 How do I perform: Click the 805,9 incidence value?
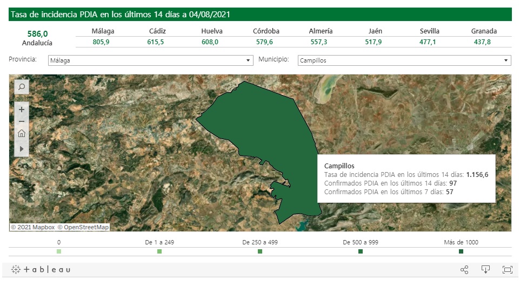point(101,42)
